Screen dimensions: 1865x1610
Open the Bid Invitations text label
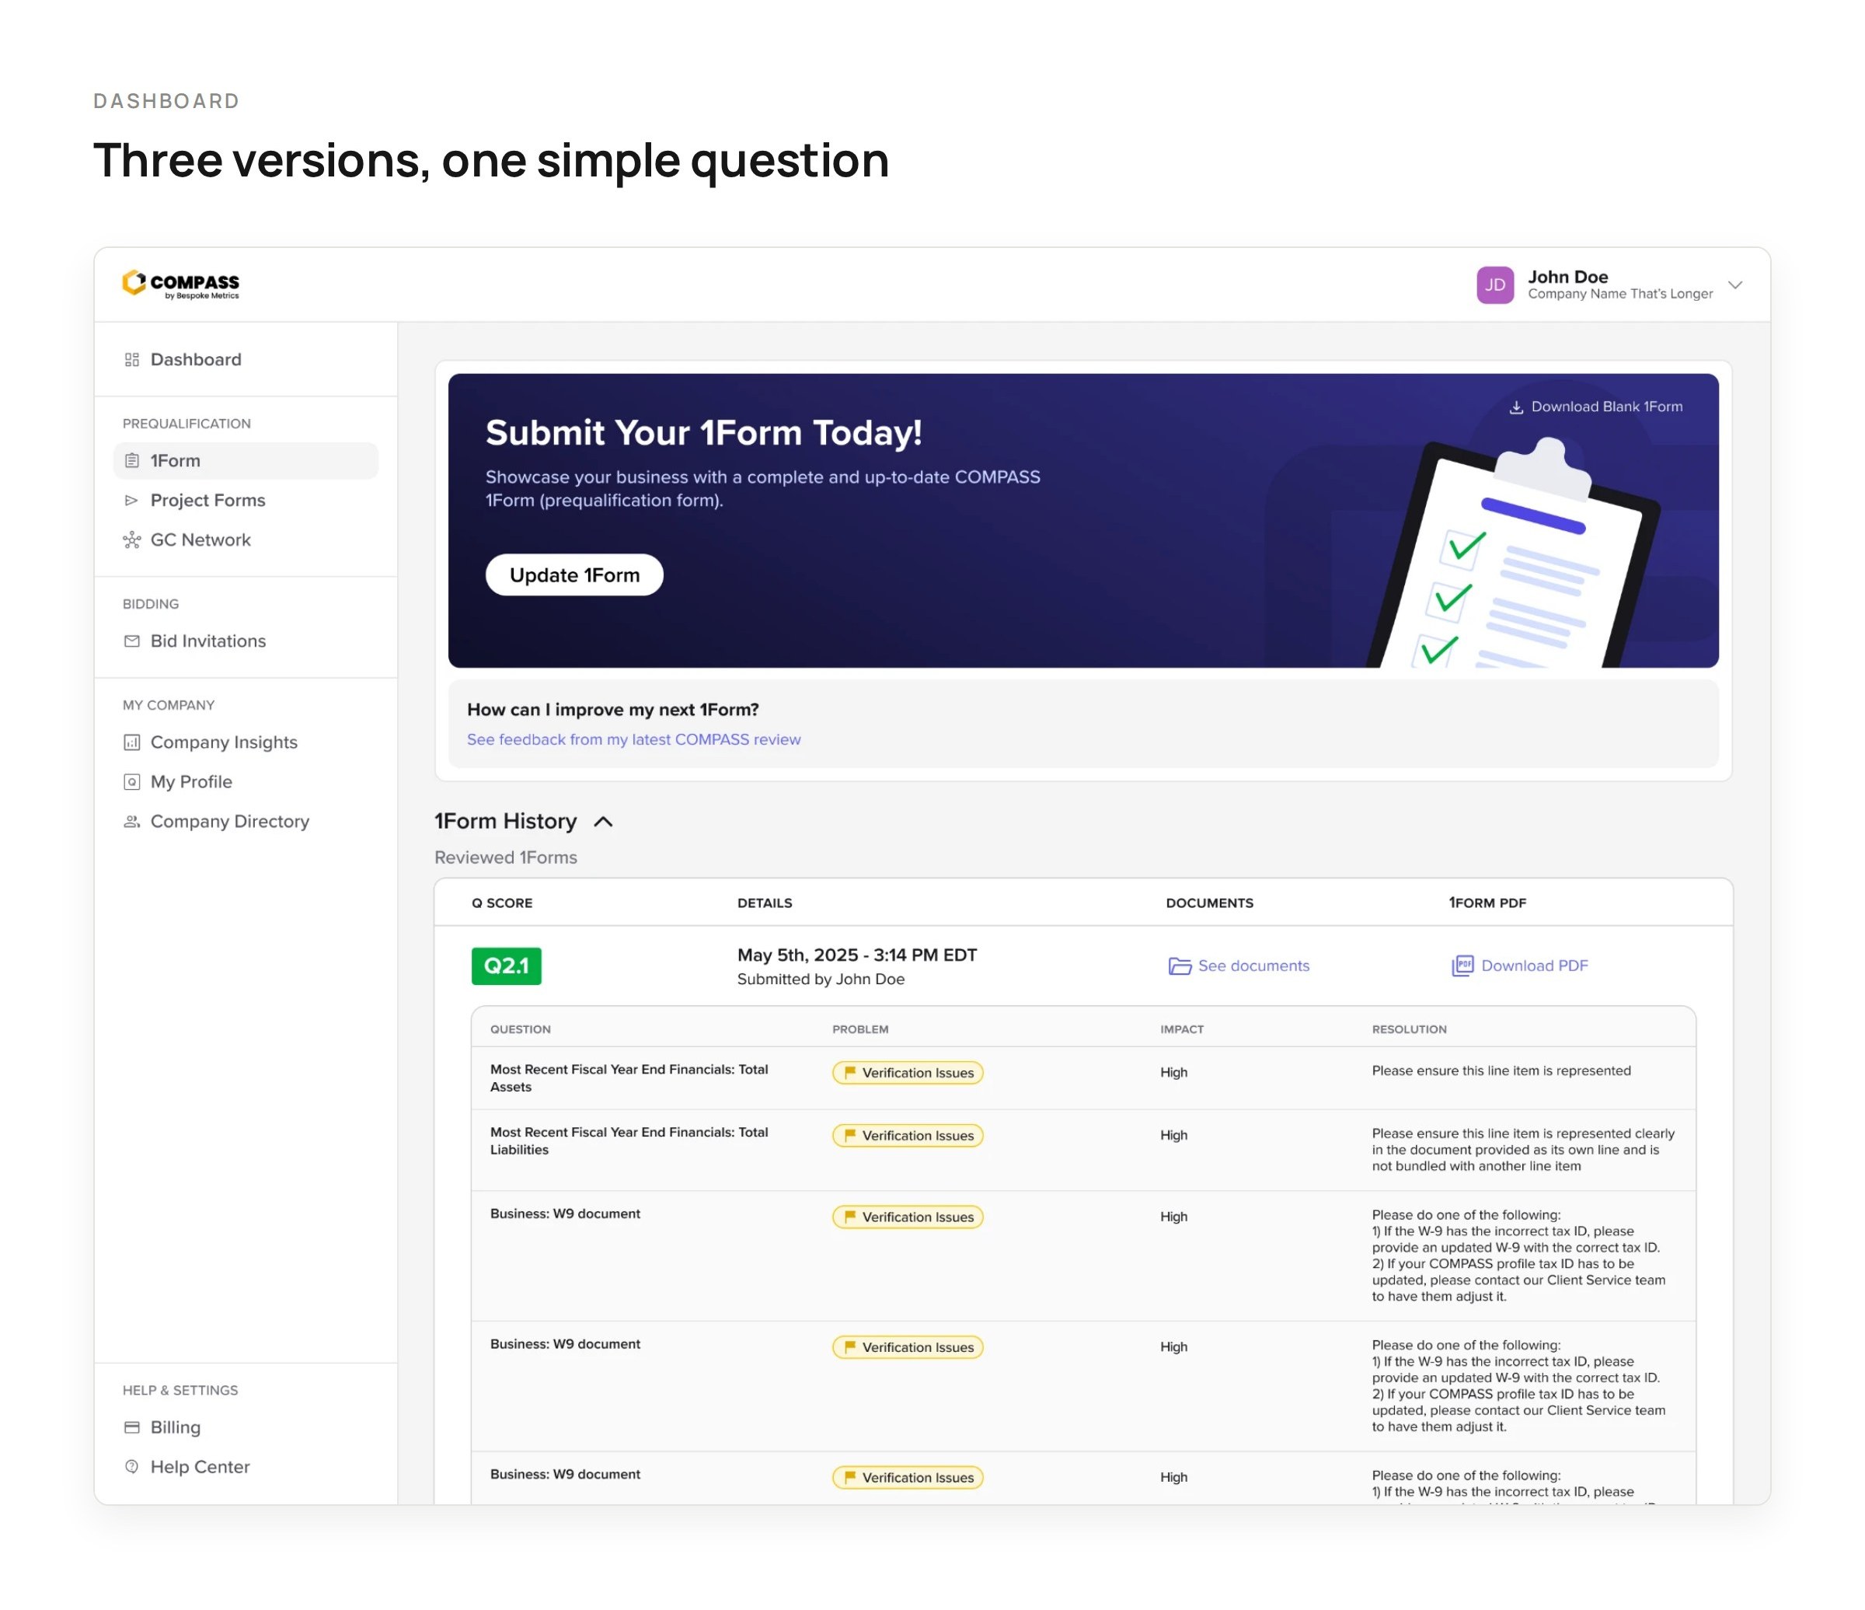point(208,641)
